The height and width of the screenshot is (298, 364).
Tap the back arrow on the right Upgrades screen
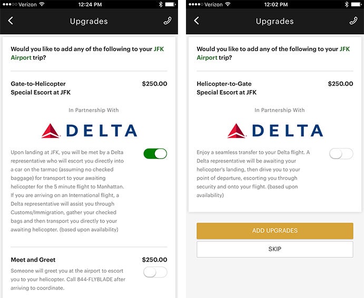click(x=196, y=21)
